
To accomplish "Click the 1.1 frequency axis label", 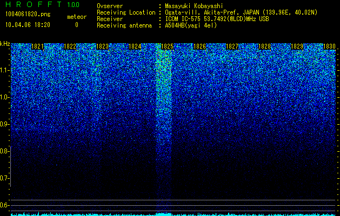I will click(4, 70).
